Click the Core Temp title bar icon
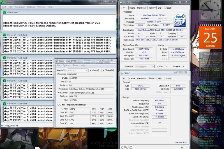224x149 pixels. [57, 61]
